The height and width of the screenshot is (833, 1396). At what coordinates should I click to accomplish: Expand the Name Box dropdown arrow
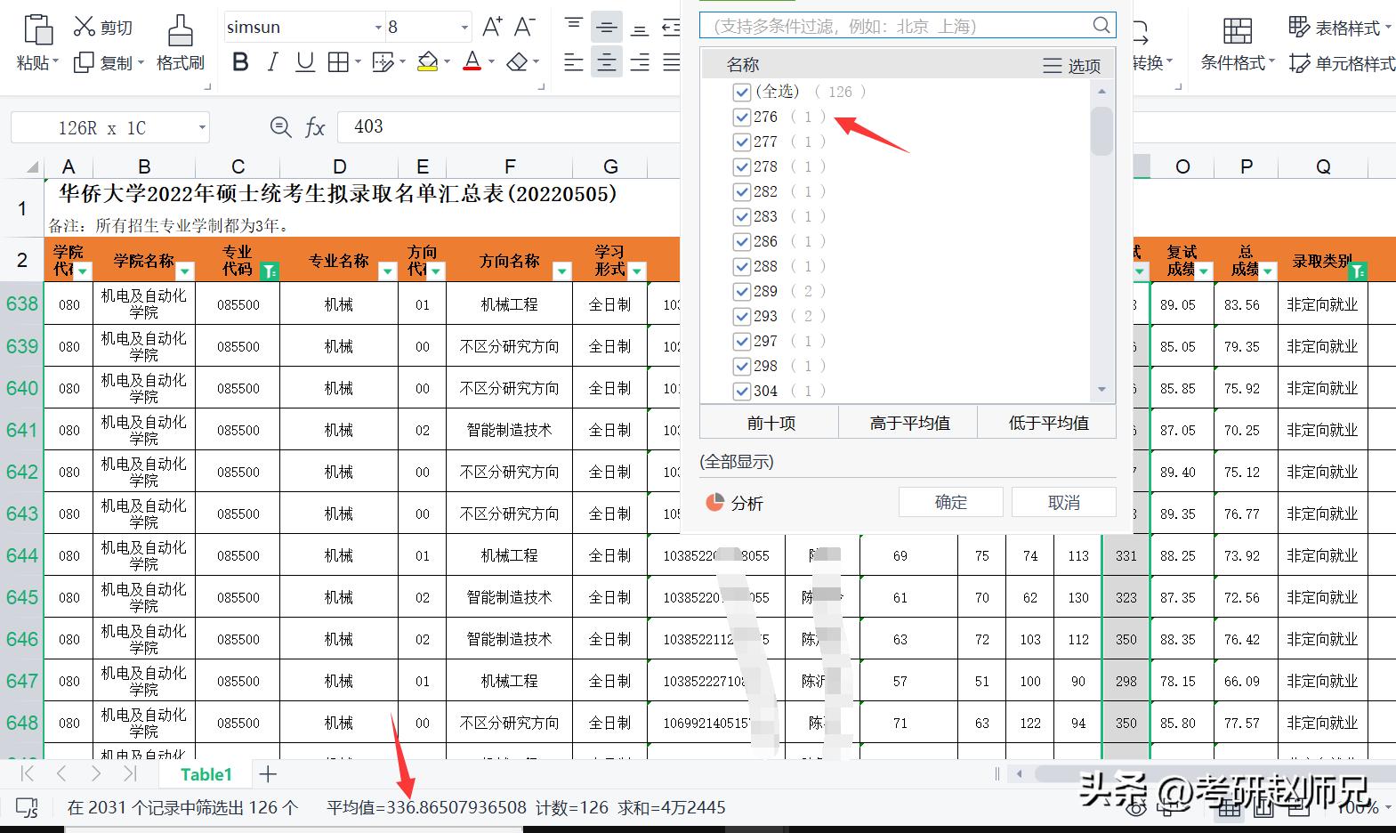coord(202,128)
